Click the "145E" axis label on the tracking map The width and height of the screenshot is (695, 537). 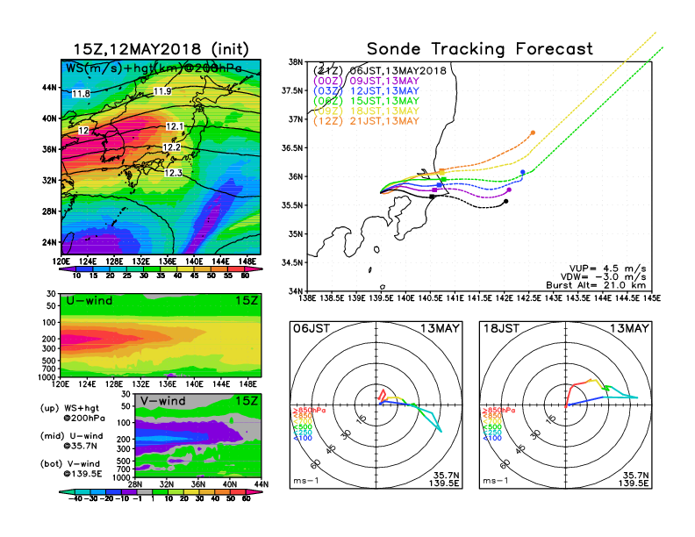coord(652,298)
